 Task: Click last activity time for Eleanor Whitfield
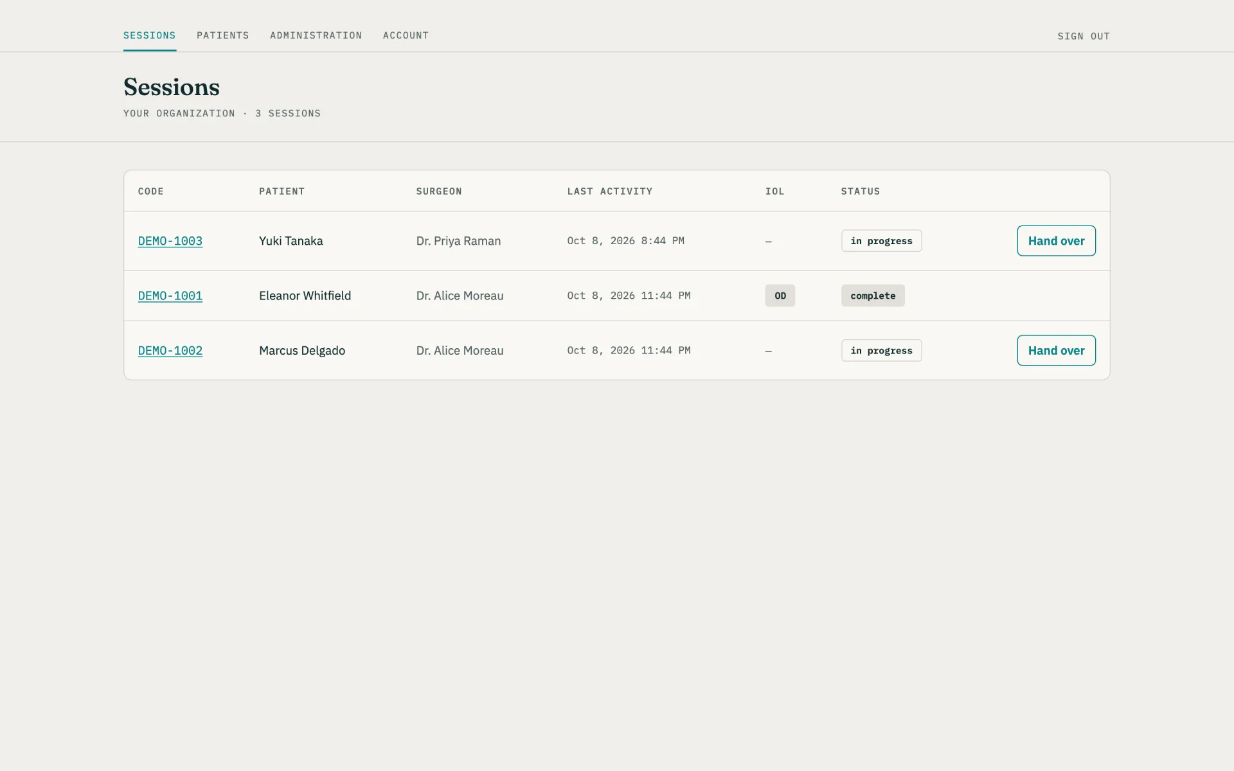[x=629, y=296]
